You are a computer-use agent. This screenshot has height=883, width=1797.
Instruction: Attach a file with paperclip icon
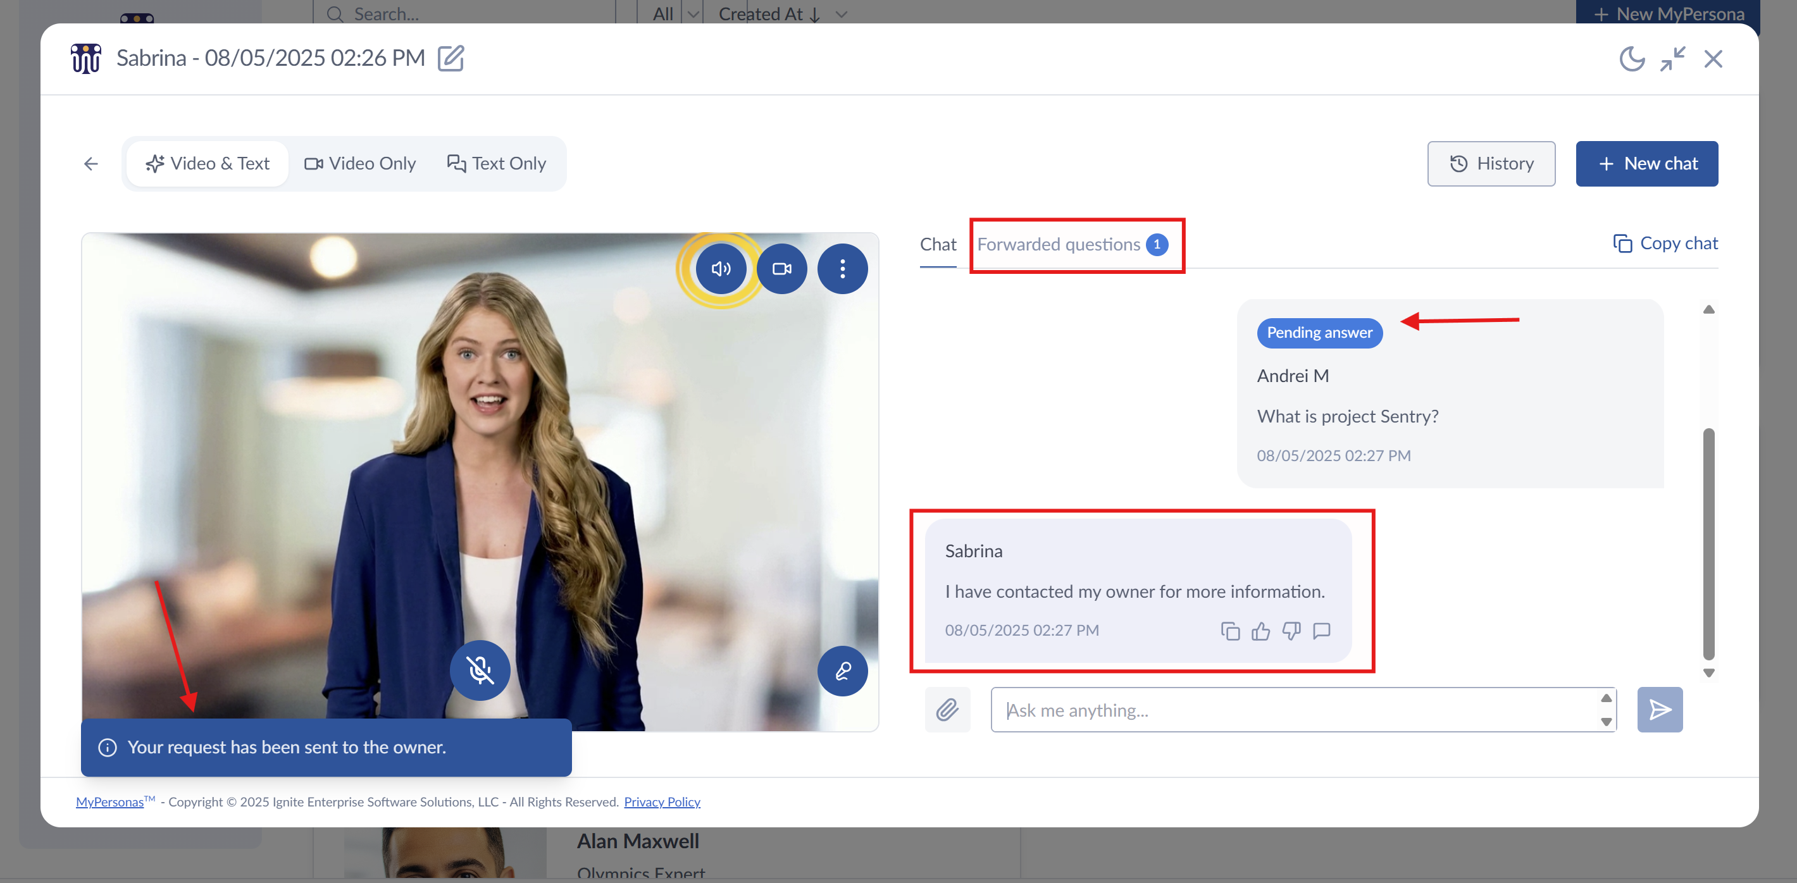(x=947, y=710)
